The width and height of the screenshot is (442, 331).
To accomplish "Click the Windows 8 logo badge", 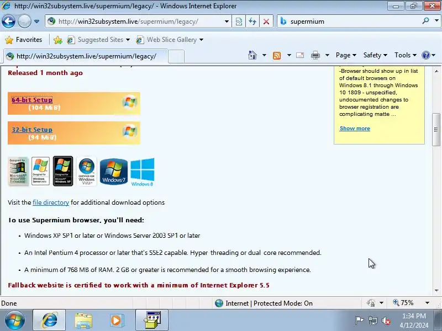I will click(x=143, y=172).
